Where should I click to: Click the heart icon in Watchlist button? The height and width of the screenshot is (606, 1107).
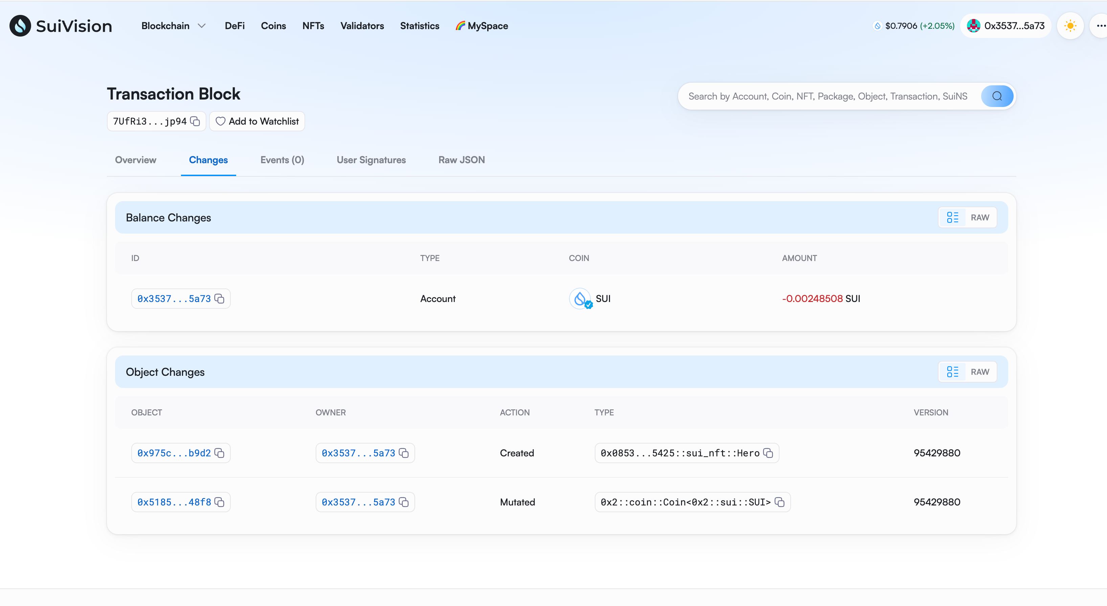(x=221, y=121)
